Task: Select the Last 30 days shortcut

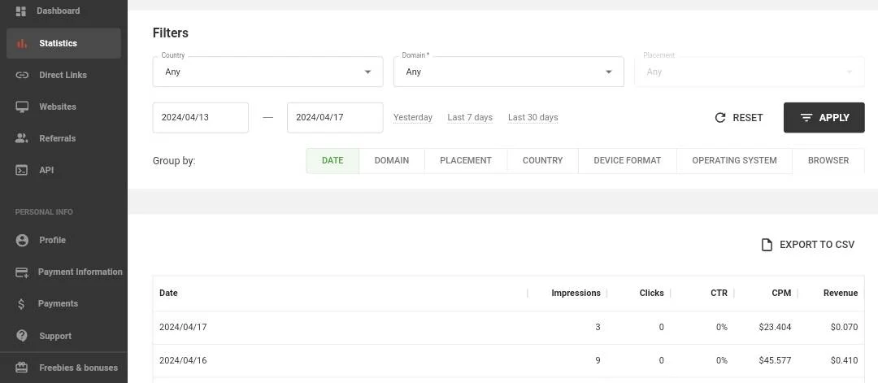Action: tap(533, 118)
